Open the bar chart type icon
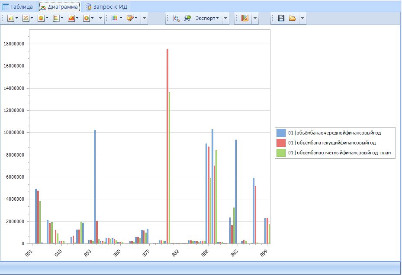 tap(10, 18)
